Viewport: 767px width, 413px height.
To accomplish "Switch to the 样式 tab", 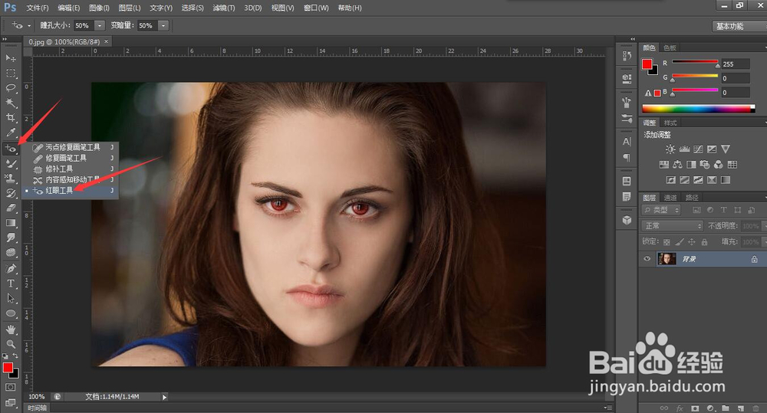I will (670, 123).
